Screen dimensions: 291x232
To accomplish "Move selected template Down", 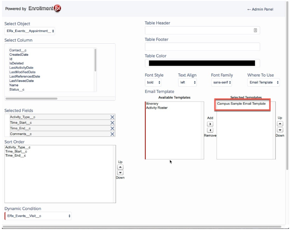I will [x=280, y=130].
